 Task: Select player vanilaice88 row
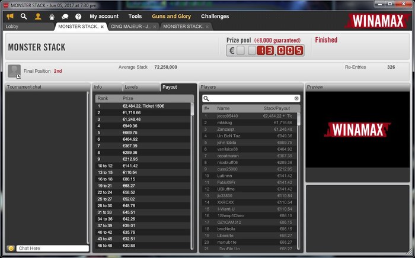[x=250, y=149]
